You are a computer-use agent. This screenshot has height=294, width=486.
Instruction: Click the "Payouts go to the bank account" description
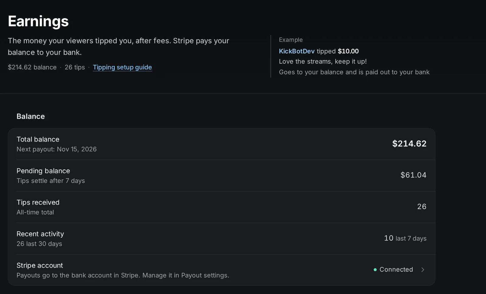[x=123, y=275]
